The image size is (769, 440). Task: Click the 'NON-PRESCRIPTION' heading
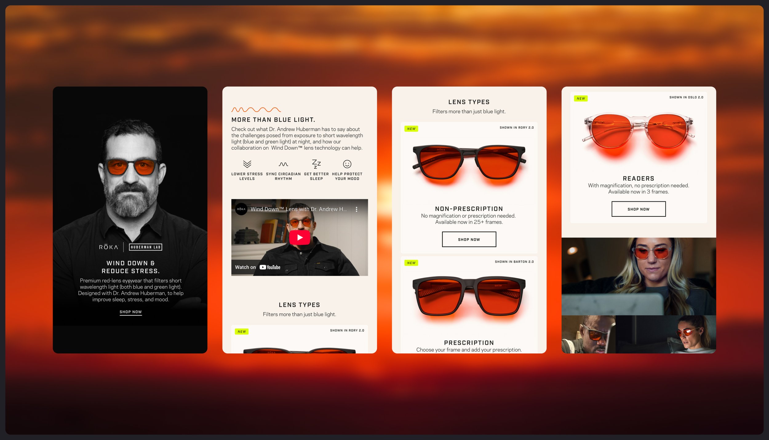[x=469, y=209]
